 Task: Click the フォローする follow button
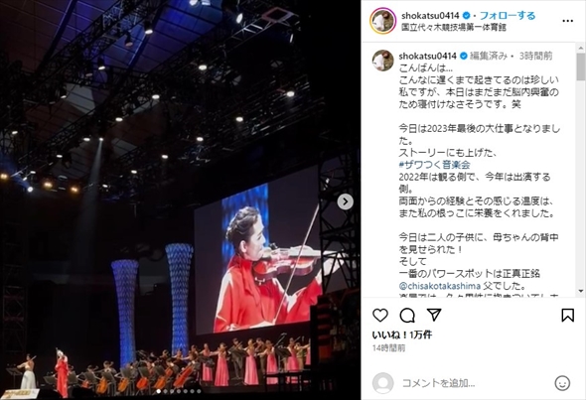pyautogui.click(x=508, y=16)
